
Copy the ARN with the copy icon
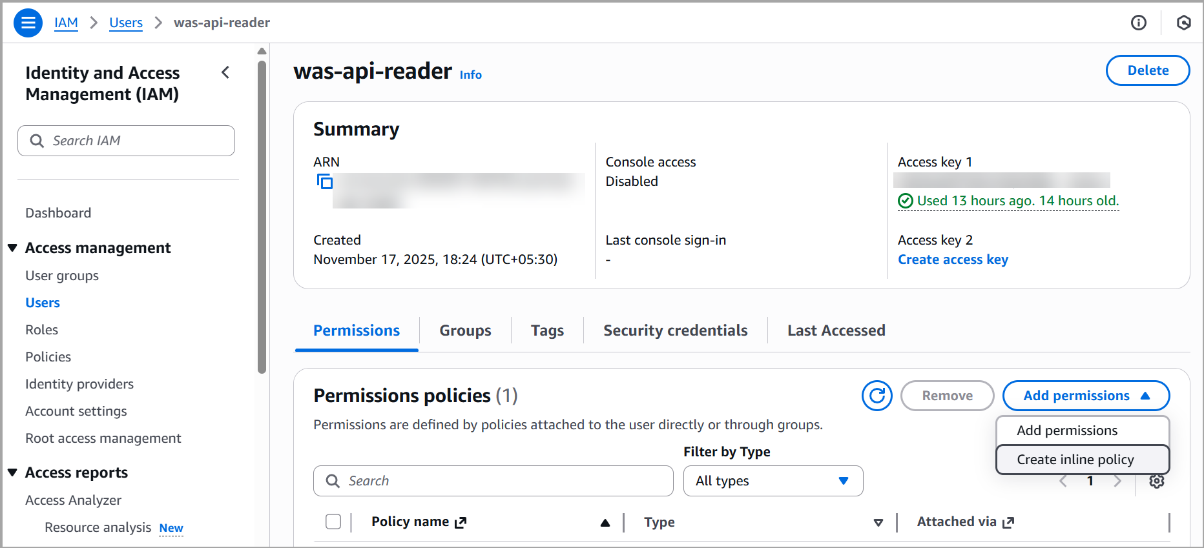324,181
